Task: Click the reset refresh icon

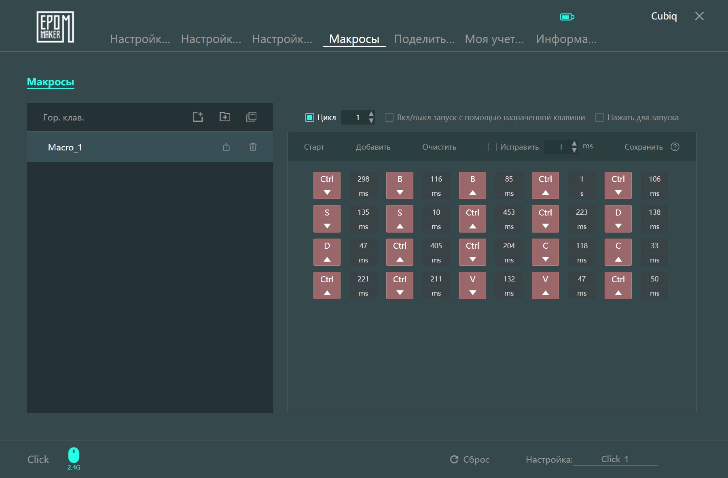Action: pyautogui.click(x=454, y=459)
